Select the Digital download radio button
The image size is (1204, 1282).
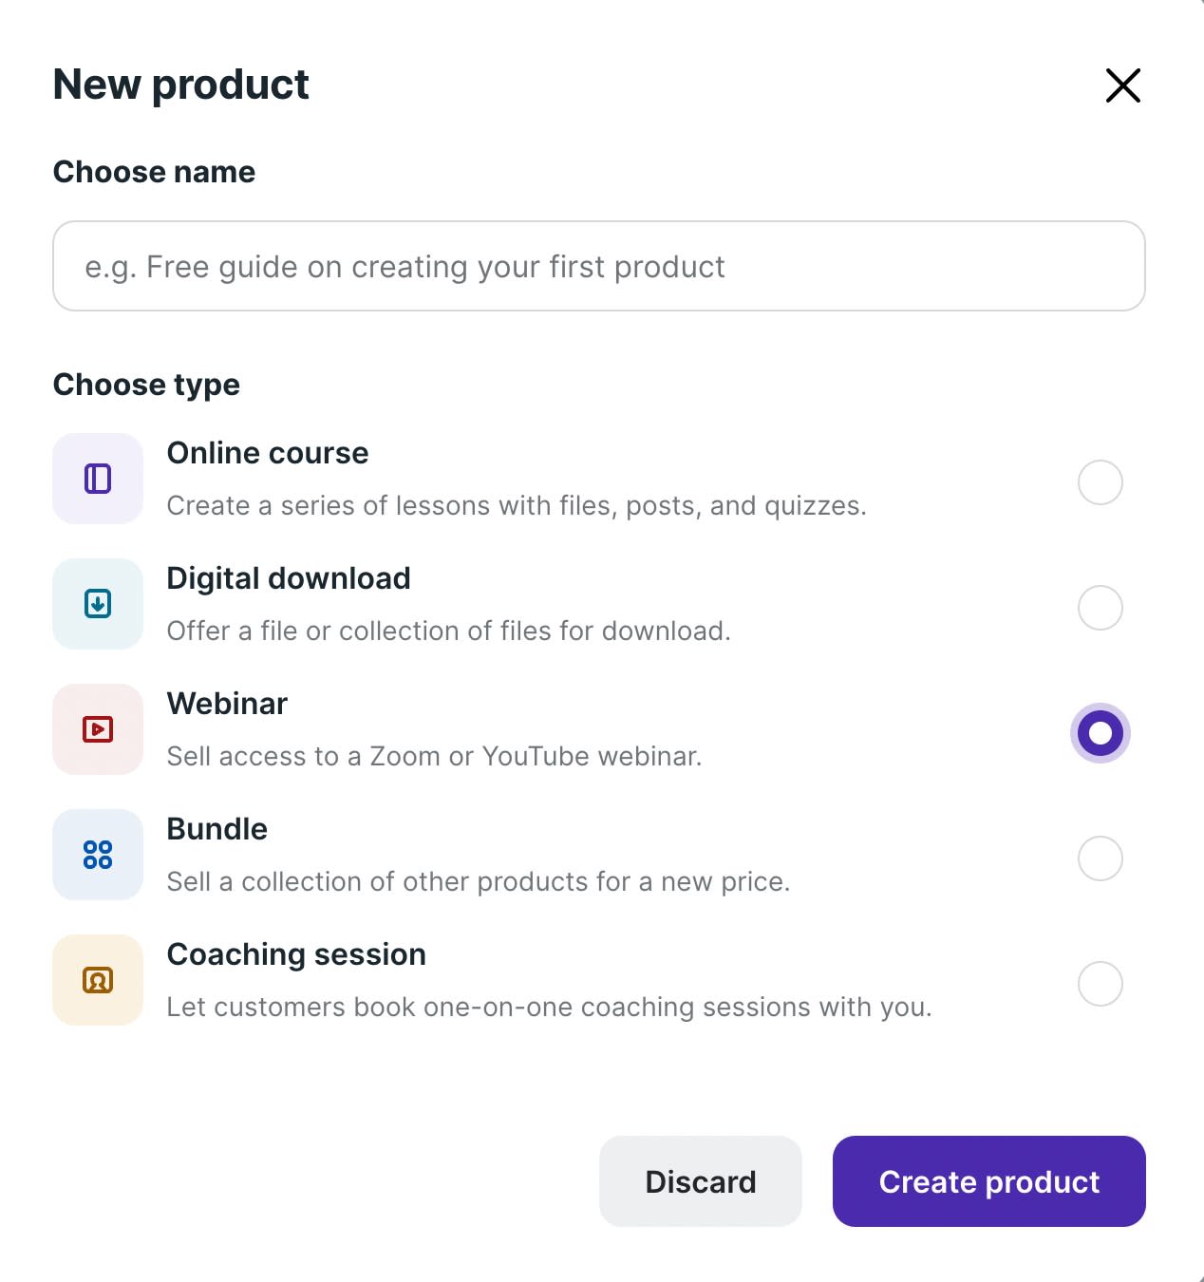(1100, 608)
